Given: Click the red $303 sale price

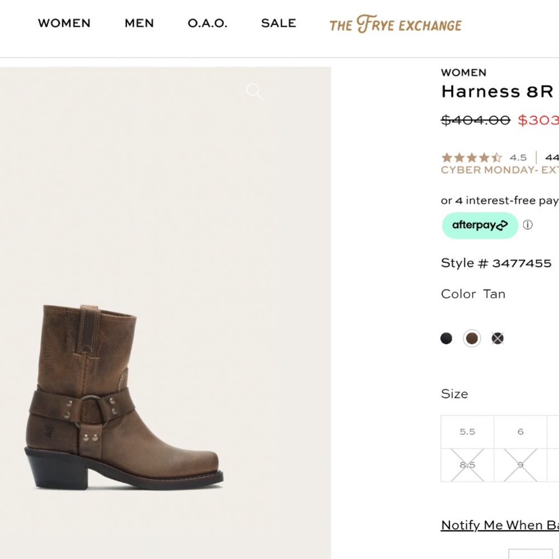Looking at the screenshot, I should [538, 120].
